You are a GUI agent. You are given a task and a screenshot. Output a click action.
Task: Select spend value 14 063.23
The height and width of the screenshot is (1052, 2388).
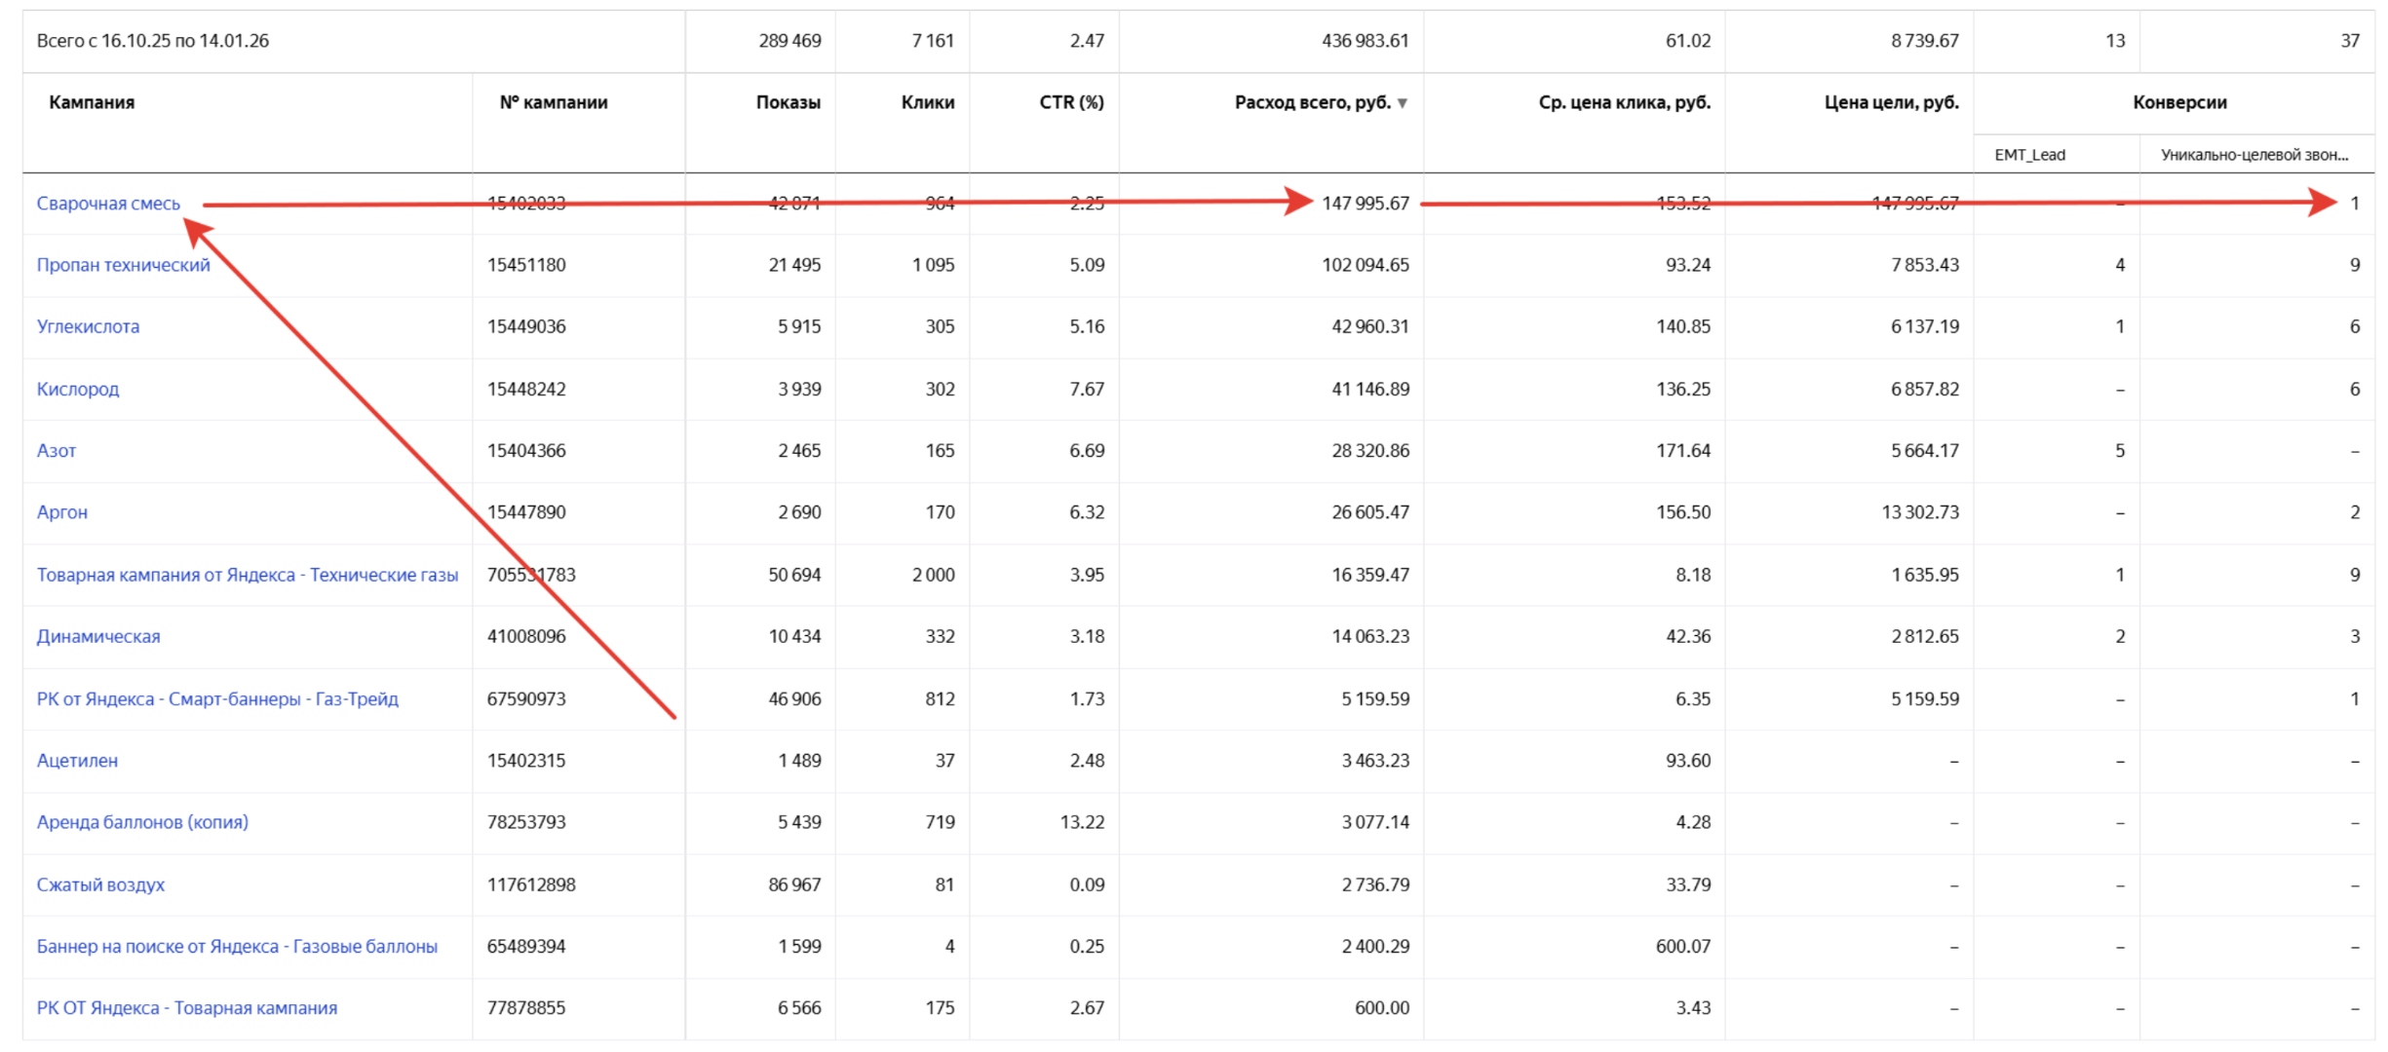pyautogui.click(x=1369, y=636)
